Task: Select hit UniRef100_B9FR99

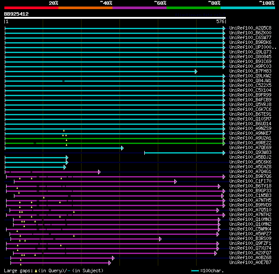Action: [x=250, y=95]
